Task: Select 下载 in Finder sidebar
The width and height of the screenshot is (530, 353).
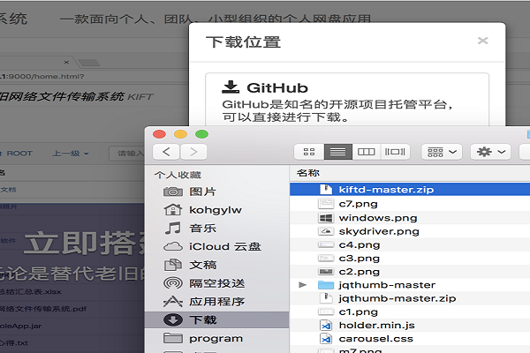Action: point(216,319)
